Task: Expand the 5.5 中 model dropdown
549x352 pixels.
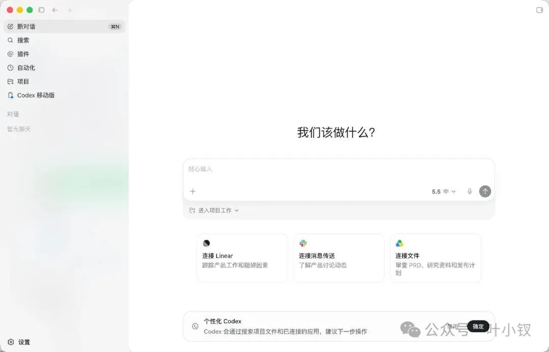Action: pos(444,192)
